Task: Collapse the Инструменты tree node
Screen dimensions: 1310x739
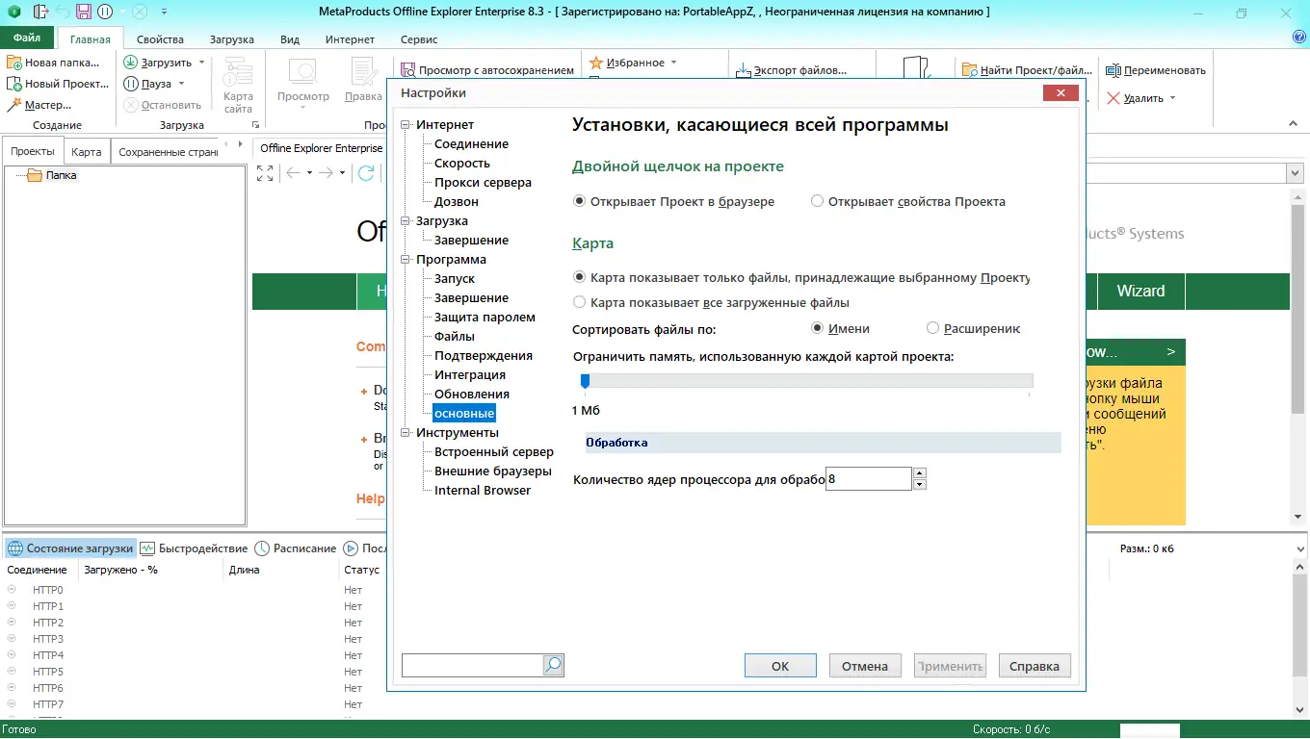Action: [406, 433]
